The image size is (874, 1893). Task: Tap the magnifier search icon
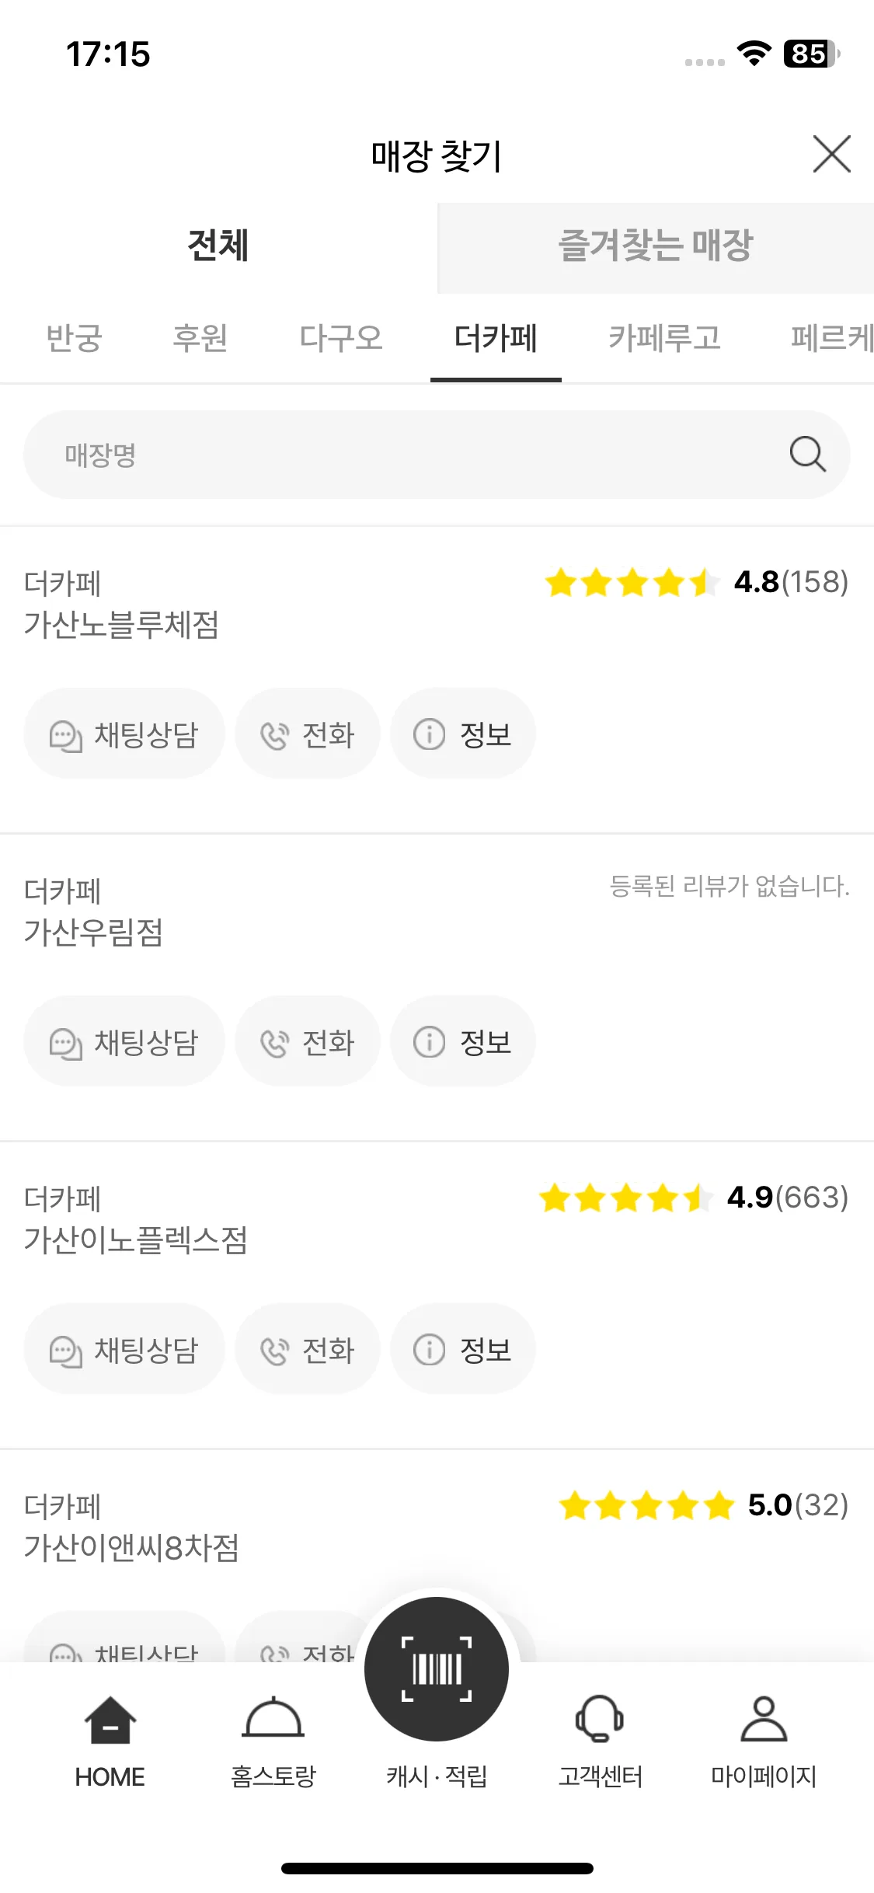pyautogui.click(x=807, y=454)
